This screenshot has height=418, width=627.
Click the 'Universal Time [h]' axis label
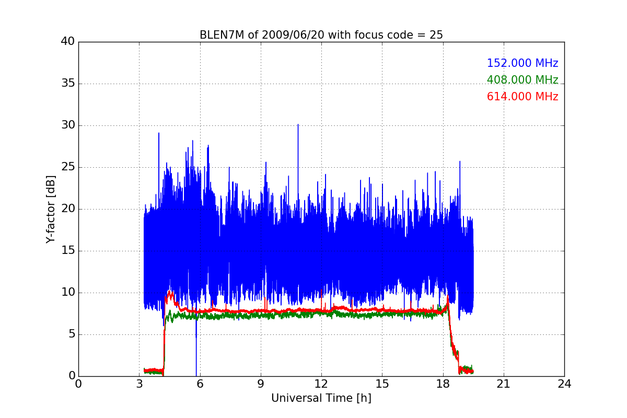click(321, 398)
